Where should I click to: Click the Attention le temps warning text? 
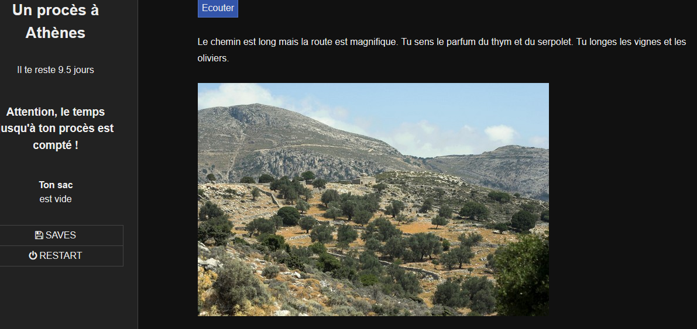pyautogui.click(x=56, y=129)
